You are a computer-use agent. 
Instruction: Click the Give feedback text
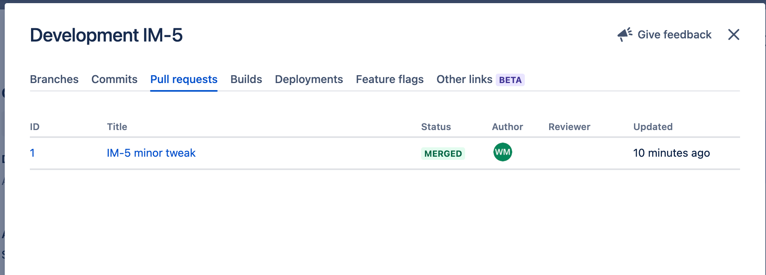coord(674,35)
